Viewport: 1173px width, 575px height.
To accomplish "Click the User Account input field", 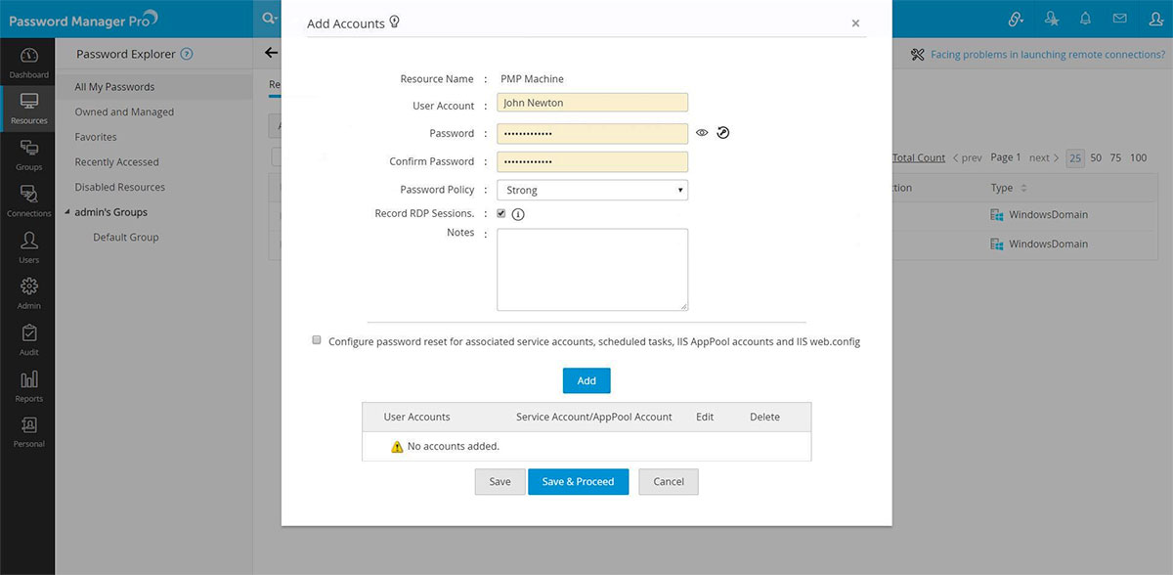I will point(591,103).
